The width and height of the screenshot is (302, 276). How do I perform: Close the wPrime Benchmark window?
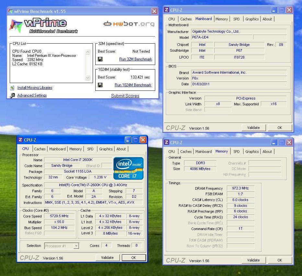point(154,11)
